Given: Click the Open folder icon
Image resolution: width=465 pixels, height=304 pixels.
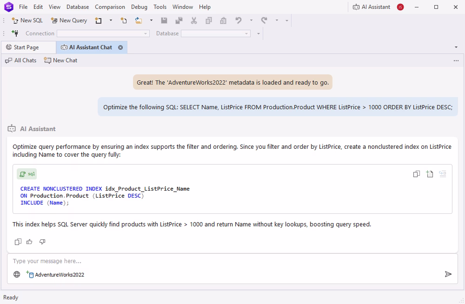Looking at the screenshot, I should coord(139,20).
